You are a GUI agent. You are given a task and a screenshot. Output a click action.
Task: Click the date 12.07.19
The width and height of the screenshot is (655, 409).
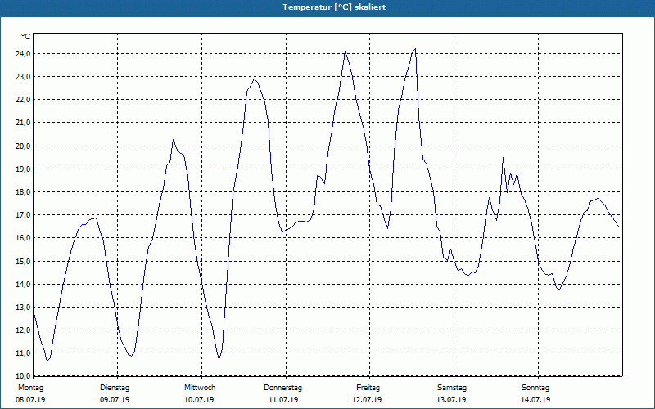point(367,400)
